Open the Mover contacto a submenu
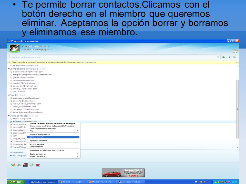The height and width of the screenshot is (184, 246). tap(53, 156)
